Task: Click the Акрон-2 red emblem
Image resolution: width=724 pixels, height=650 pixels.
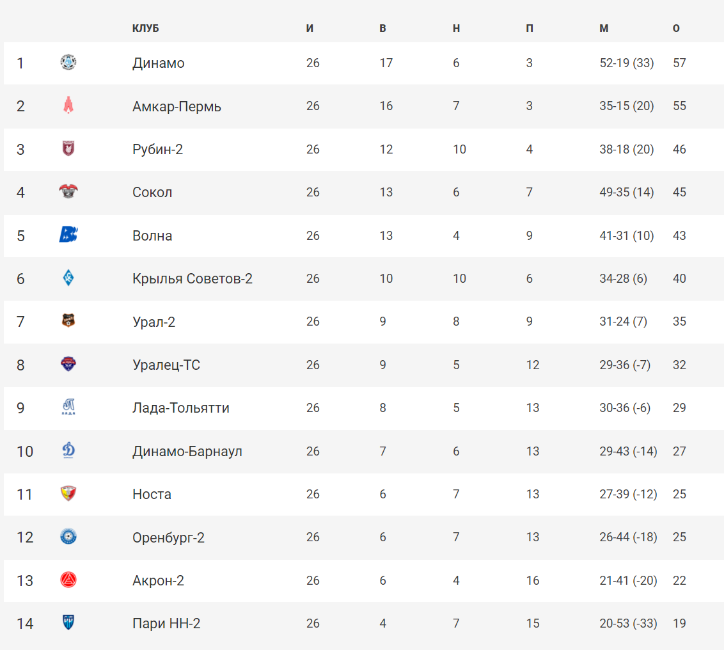Action: coord(68,580)
